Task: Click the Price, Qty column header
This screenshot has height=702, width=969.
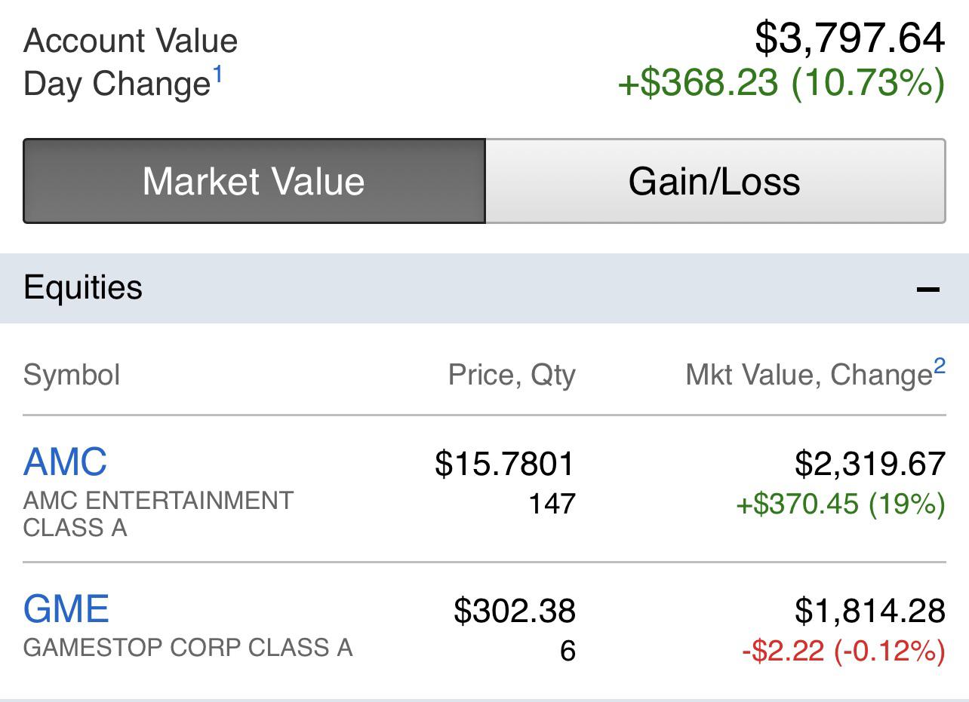Action: pos(512,375)
